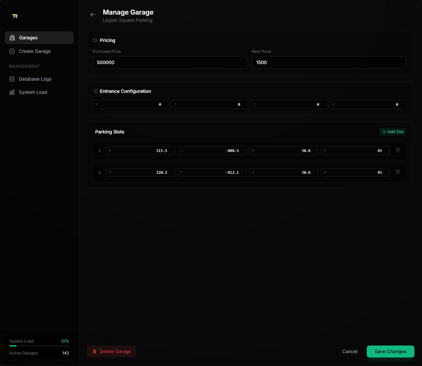Delete parking slot 1 with trash icon
Viewport: 422px width, 366px height.
(398, 150)
